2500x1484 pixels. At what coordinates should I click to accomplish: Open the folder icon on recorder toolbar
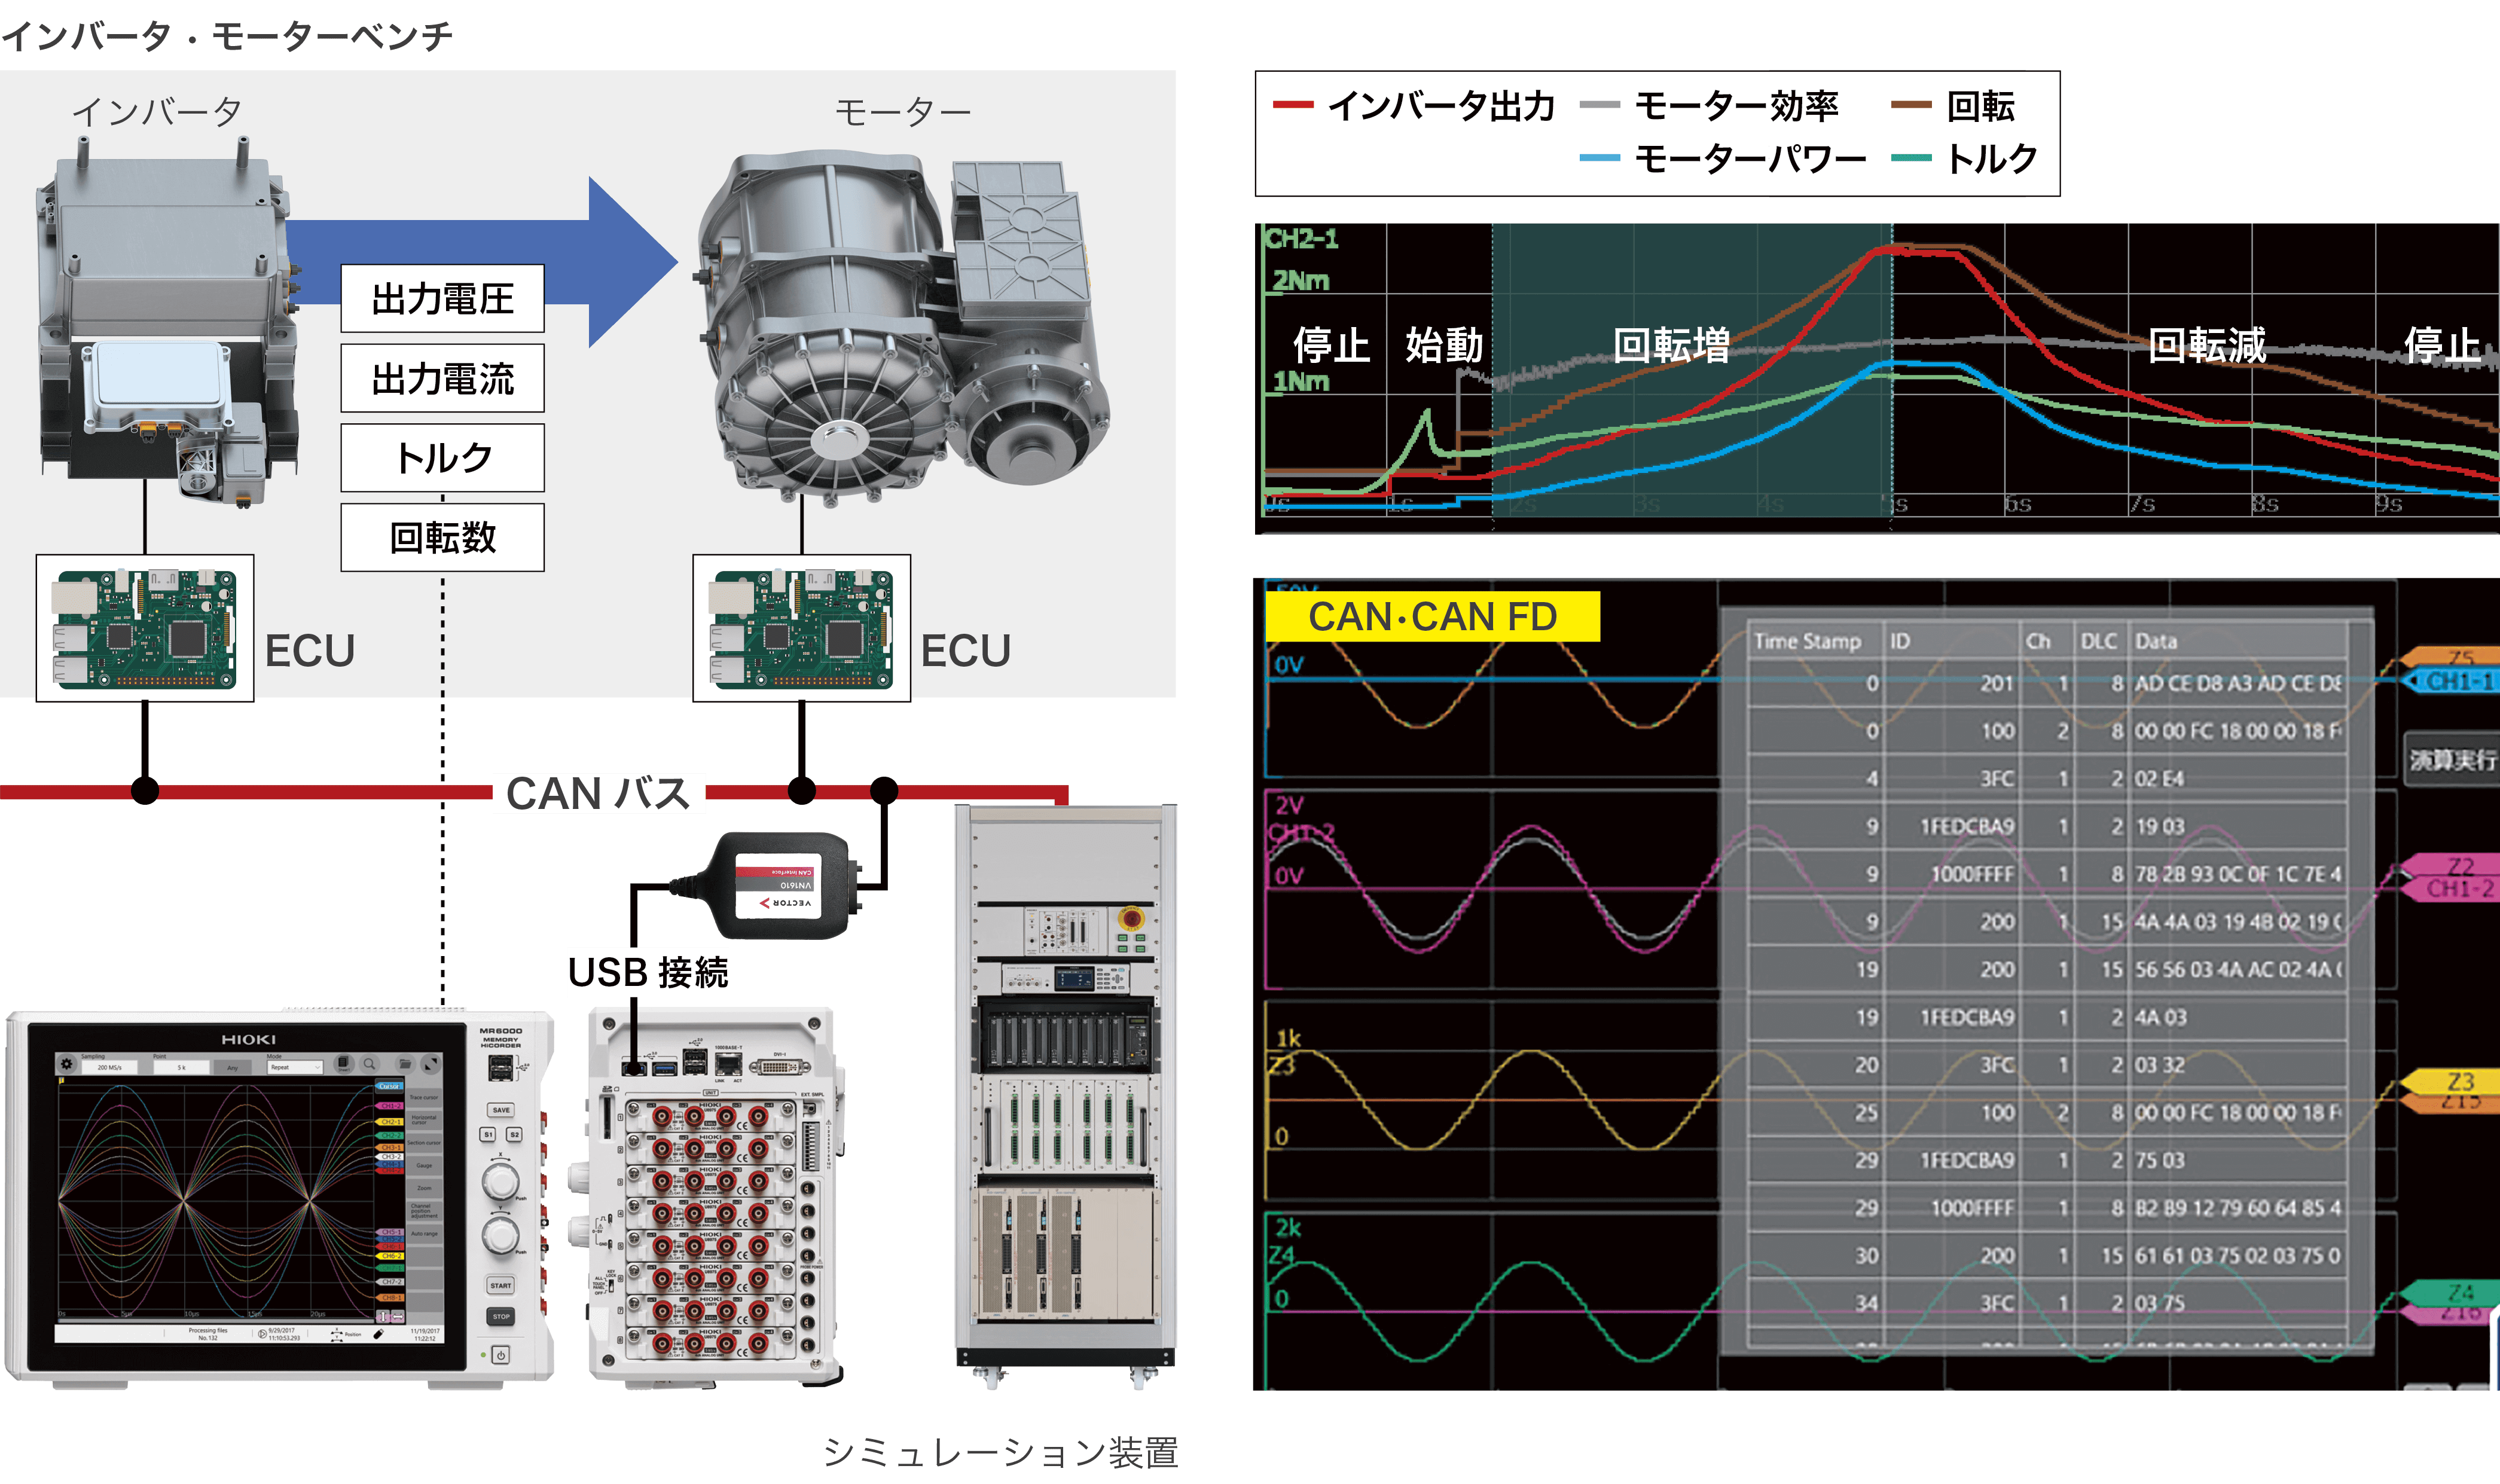click(405, 1064)
